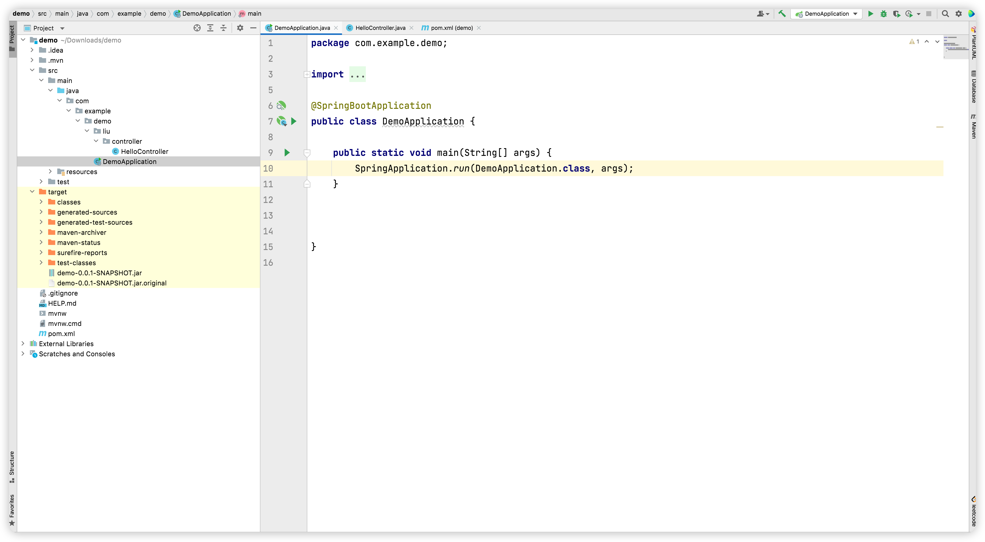
Task: Click the colorful JetBrains Toolbox icon
Action: coord(972,14)
